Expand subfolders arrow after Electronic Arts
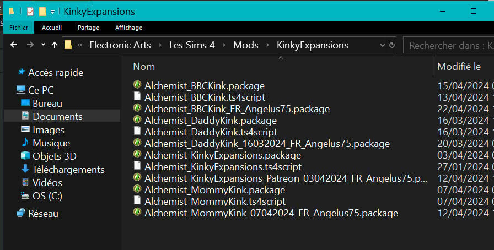This screenshot has height=250, width=494. (x=160, y=45)
